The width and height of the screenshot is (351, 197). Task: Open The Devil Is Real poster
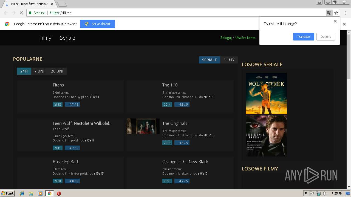[x=266, y=136]
